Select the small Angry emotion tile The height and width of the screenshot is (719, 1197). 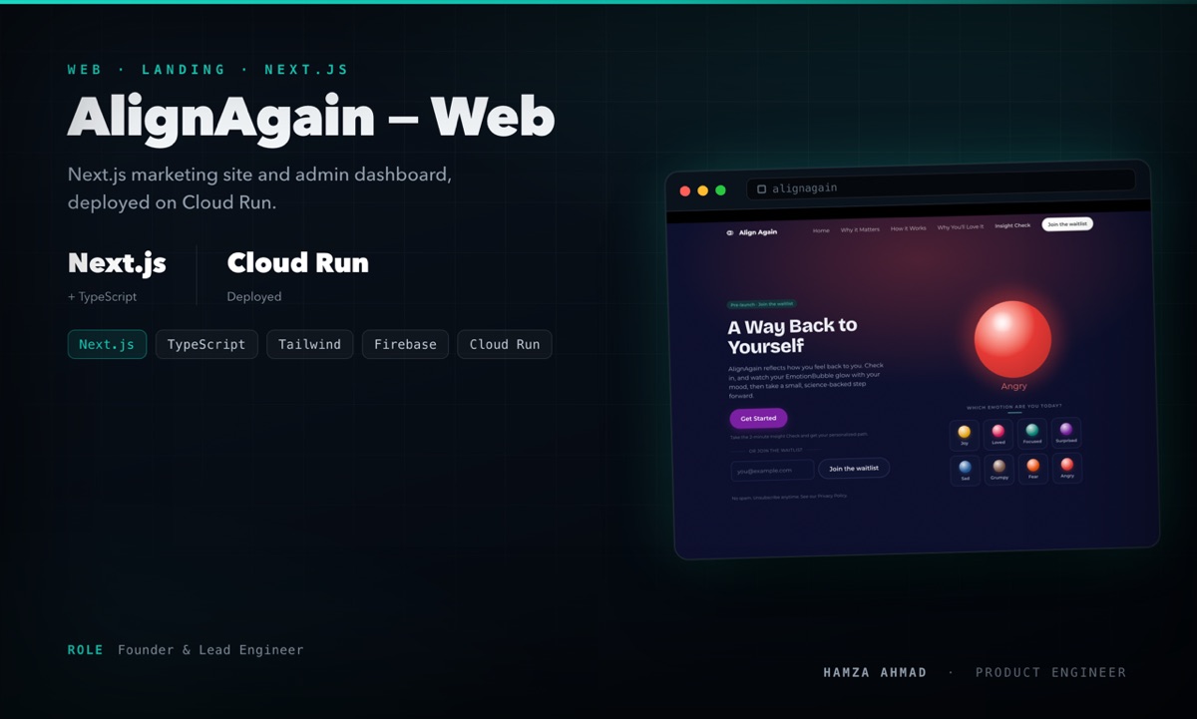(1067, 467)
